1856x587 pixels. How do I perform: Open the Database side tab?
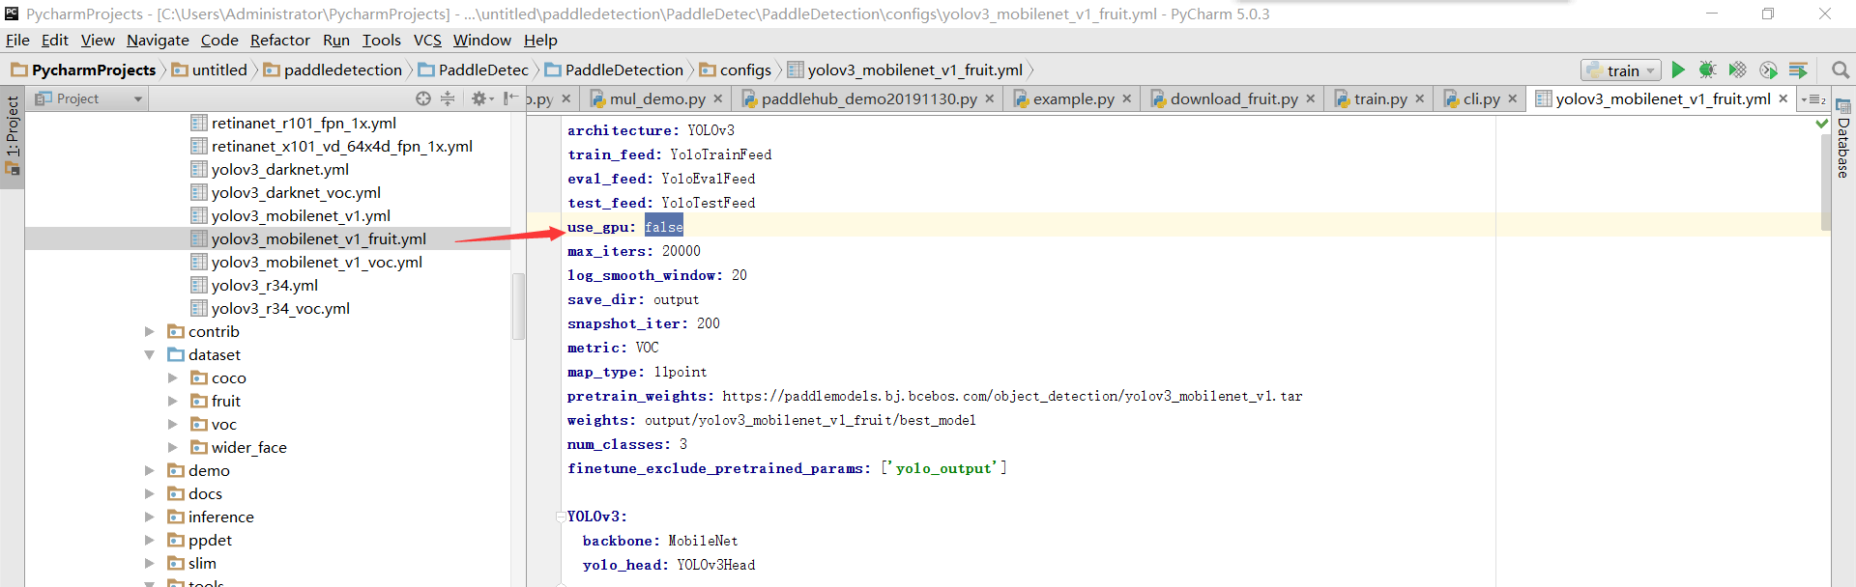pos(1843,139)
